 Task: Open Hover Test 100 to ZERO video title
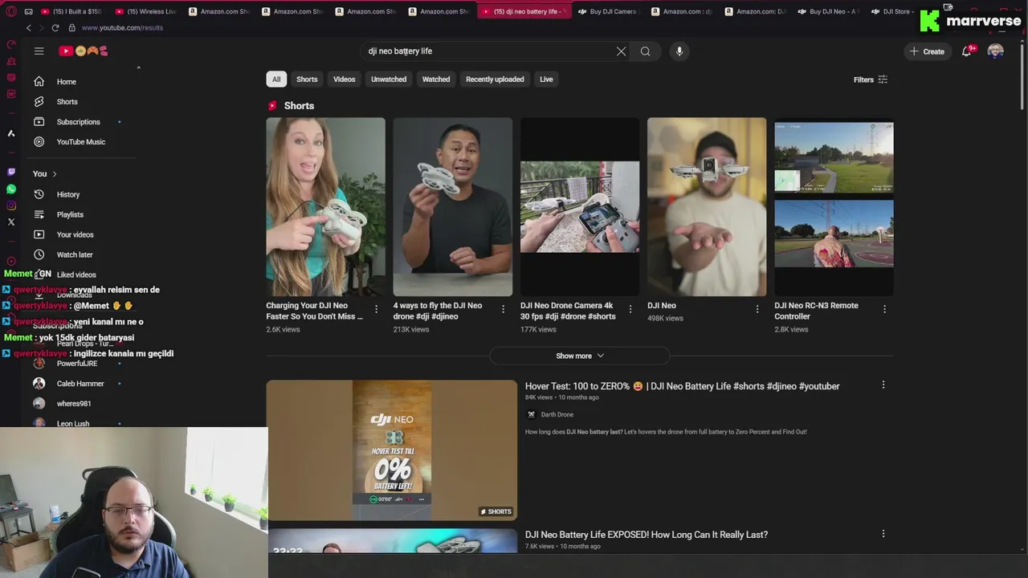(682, 386)
